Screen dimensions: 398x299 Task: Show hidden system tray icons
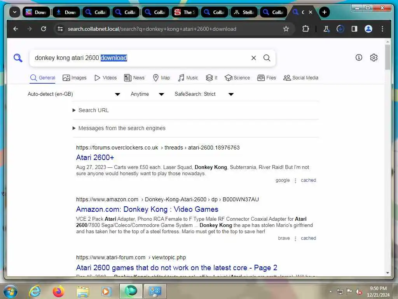[330, 292]
